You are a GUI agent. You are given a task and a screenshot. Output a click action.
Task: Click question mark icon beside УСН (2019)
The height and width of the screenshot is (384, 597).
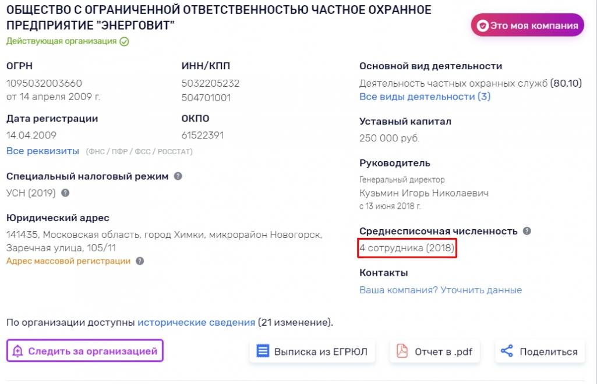click(x=65, y=193)
